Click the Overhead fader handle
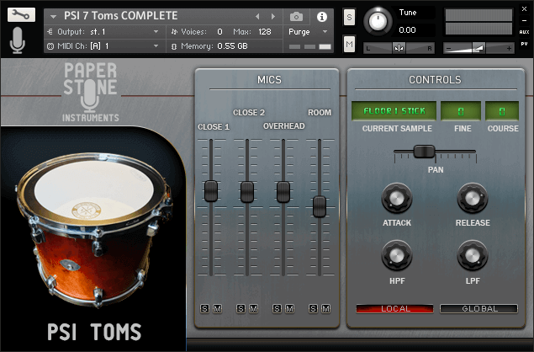Screen dimensions: 534x352 (283, 192)
